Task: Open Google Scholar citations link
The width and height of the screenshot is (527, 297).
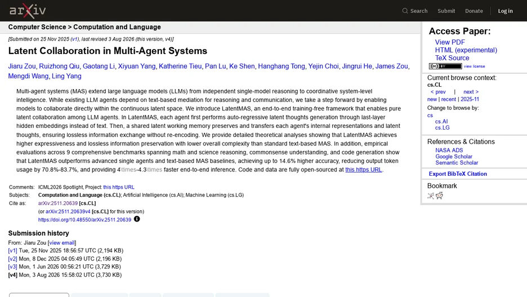Action: click(454, 157)
